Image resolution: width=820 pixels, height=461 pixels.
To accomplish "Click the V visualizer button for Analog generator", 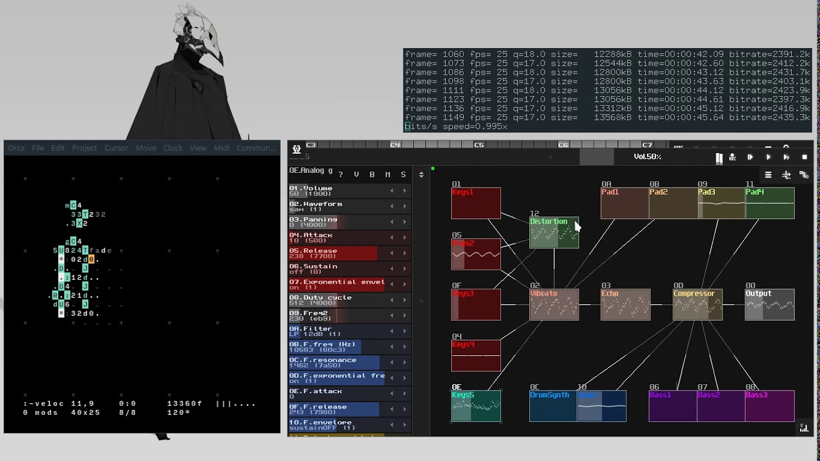I will coord(356,175).
